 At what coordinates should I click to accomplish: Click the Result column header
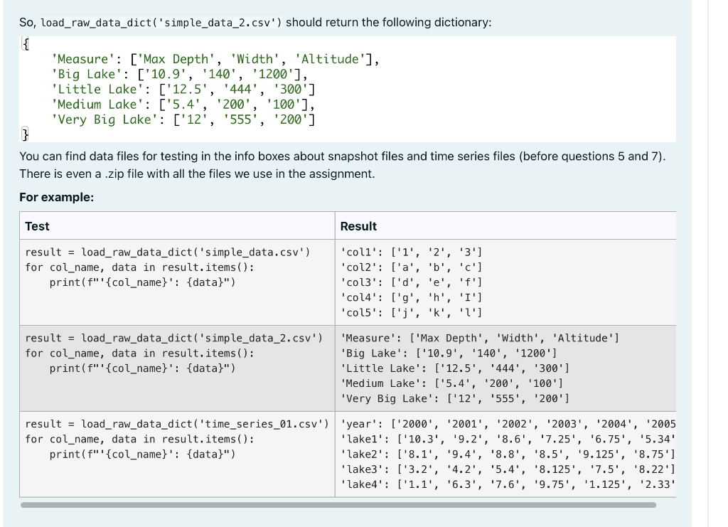[x=358, y=226]
